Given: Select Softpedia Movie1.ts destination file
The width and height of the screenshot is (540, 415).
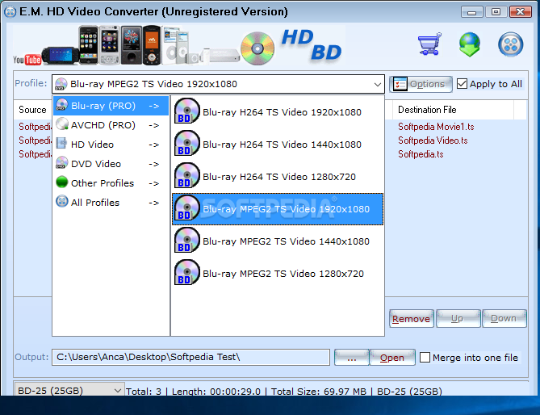Looking at the screenshot, I should click(436, 127).
